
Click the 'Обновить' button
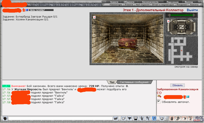177,85
